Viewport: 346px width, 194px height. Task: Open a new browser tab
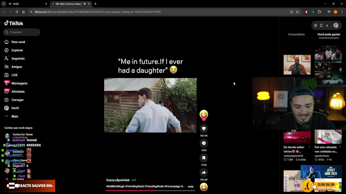coord(95,4)
